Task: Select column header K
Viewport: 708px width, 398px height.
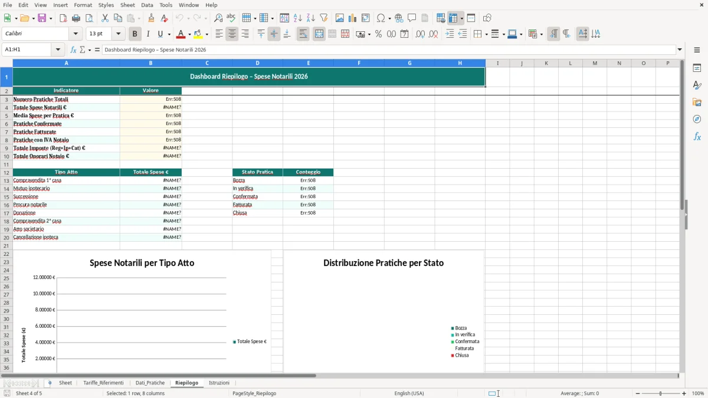Action: [546, 63]
